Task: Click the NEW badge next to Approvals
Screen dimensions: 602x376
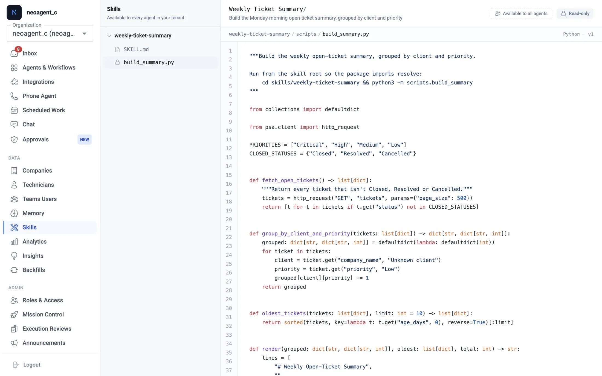Action: point(84,139)
